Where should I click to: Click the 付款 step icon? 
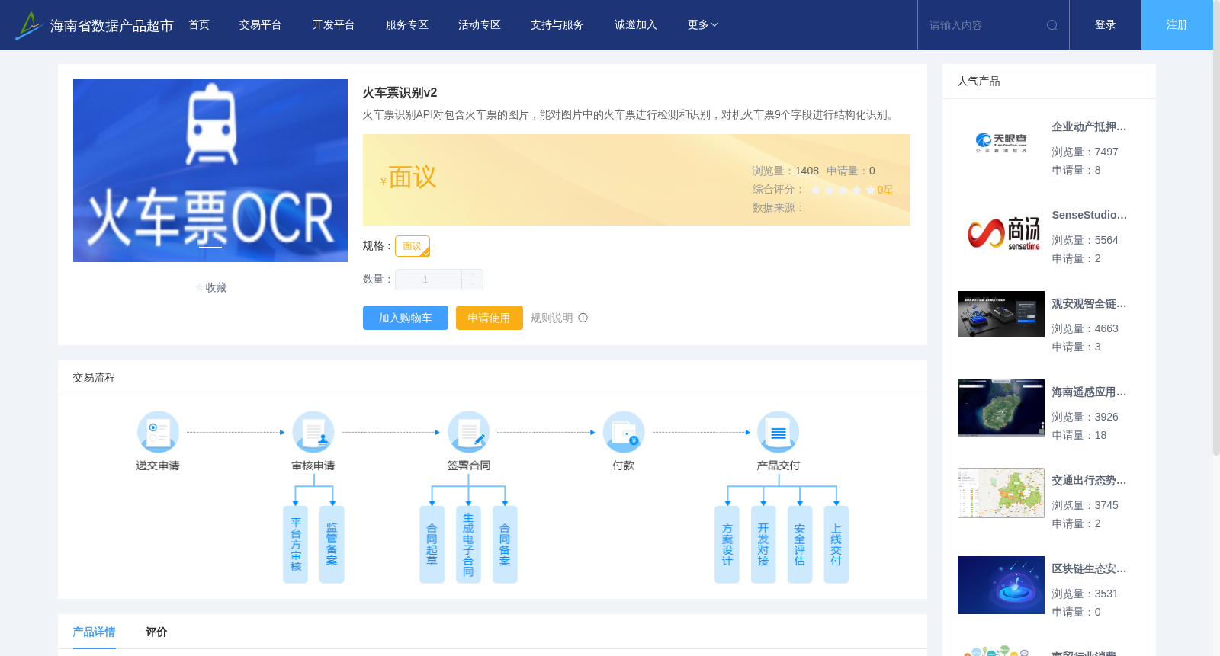pyautogui.click(x=624, y=432)
